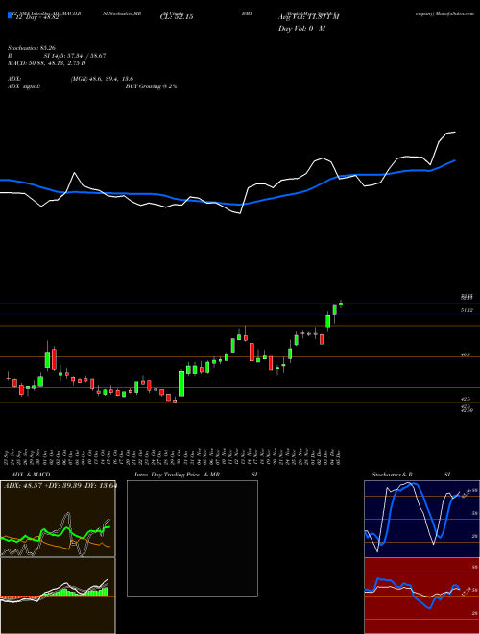This screenshot has width=480, height=634.
Task: Click the '42.6' price level label
Action: [x=466, y=399]
